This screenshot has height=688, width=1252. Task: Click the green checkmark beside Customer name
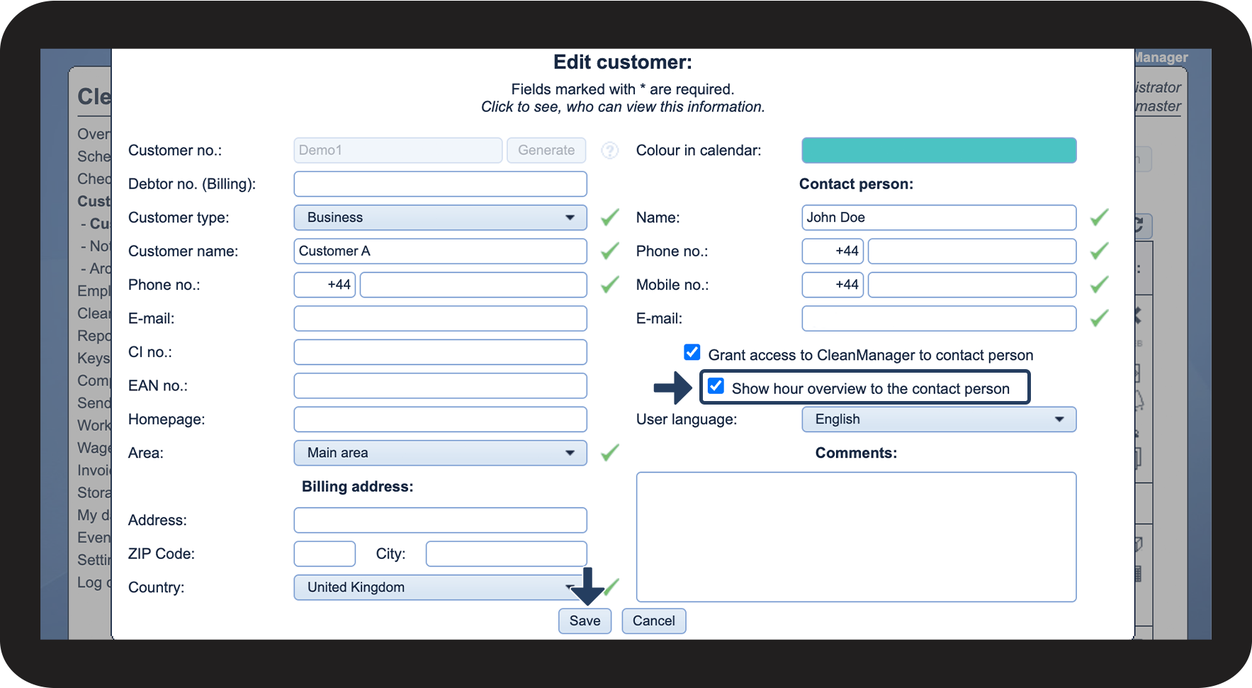point(610,251)
